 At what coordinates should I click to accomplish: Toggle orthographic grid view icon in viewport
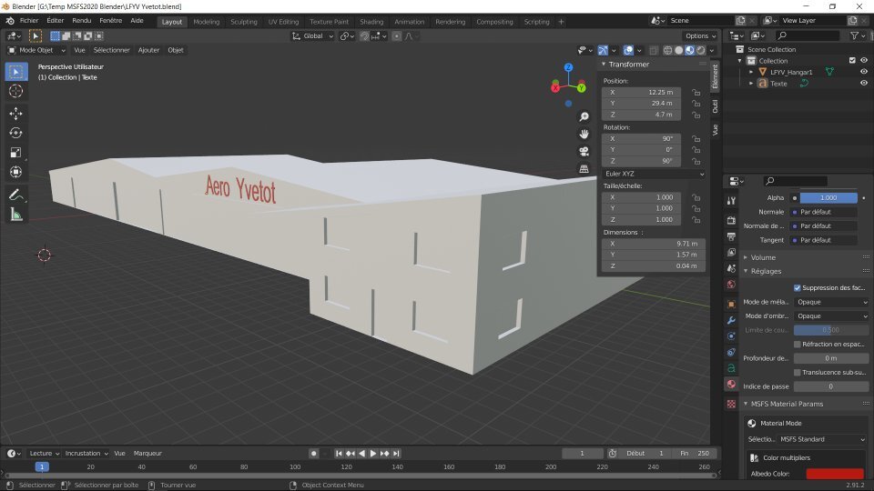click(584, 168)
